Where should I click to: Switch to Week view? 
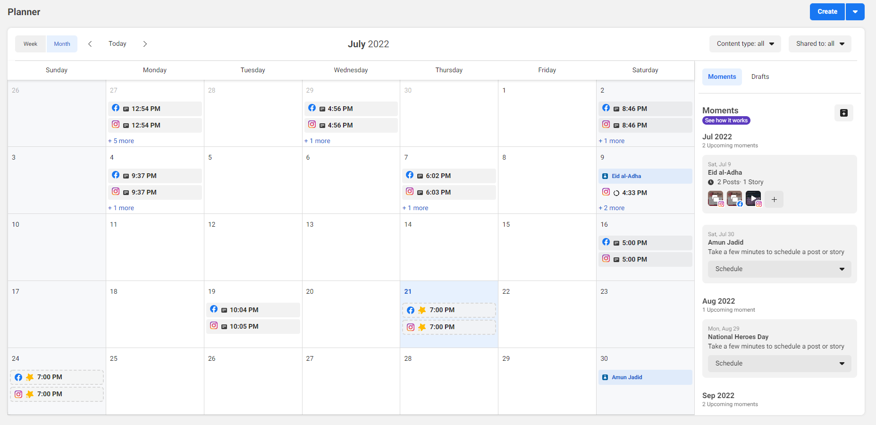(x=31, y=44)
